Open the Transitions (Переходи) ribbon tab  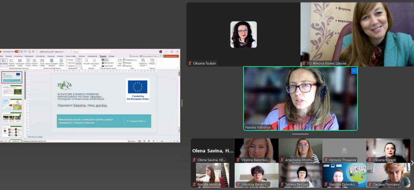coord(51,56)
